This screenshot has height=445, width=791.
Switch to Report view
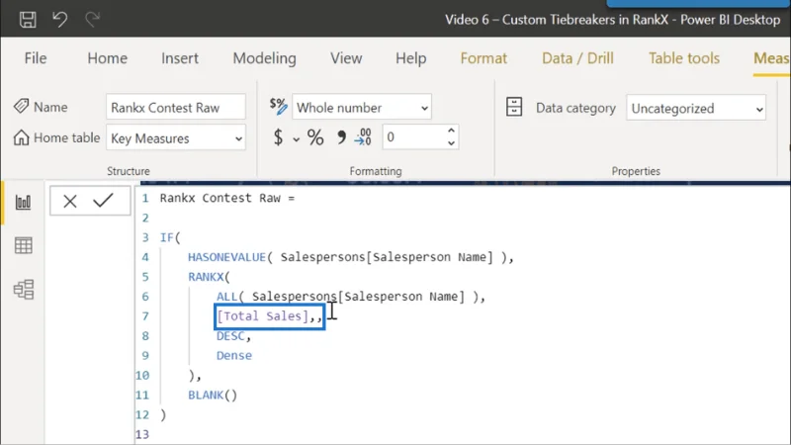23,203
